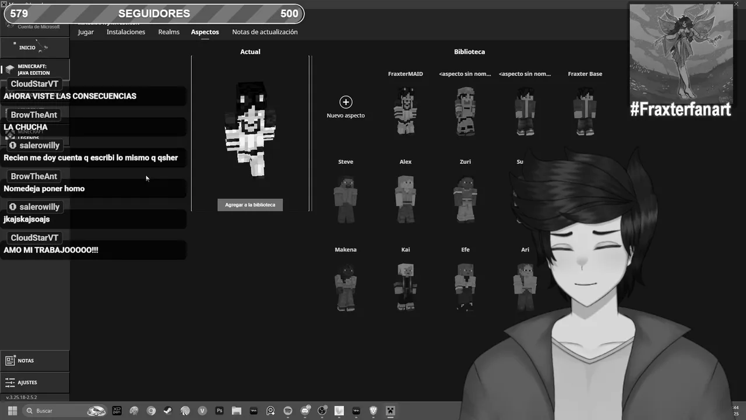The image size is (746, 420).
Task: Click the Minecraft Launcher creeper taskbar icon
Action: coord(390,411)
